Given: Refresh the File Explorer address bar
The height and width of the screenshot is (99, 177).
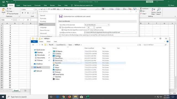Looking at the screenshot, I should click(x=140, y=45).
